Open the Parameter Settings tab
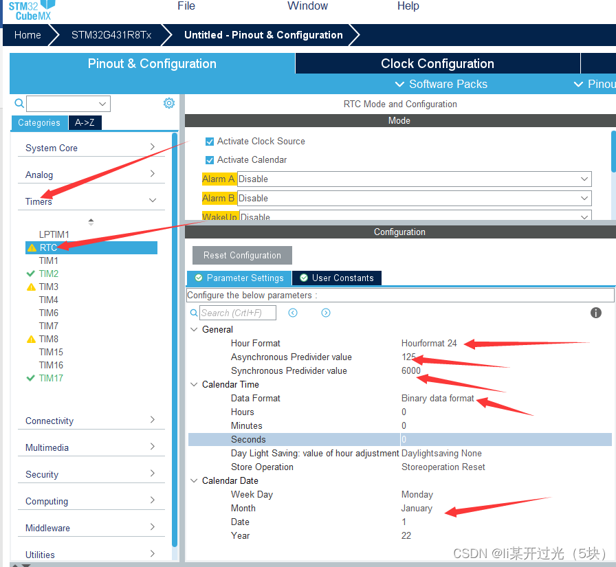This screenshot has height=567, width=616. click(239, 278)
